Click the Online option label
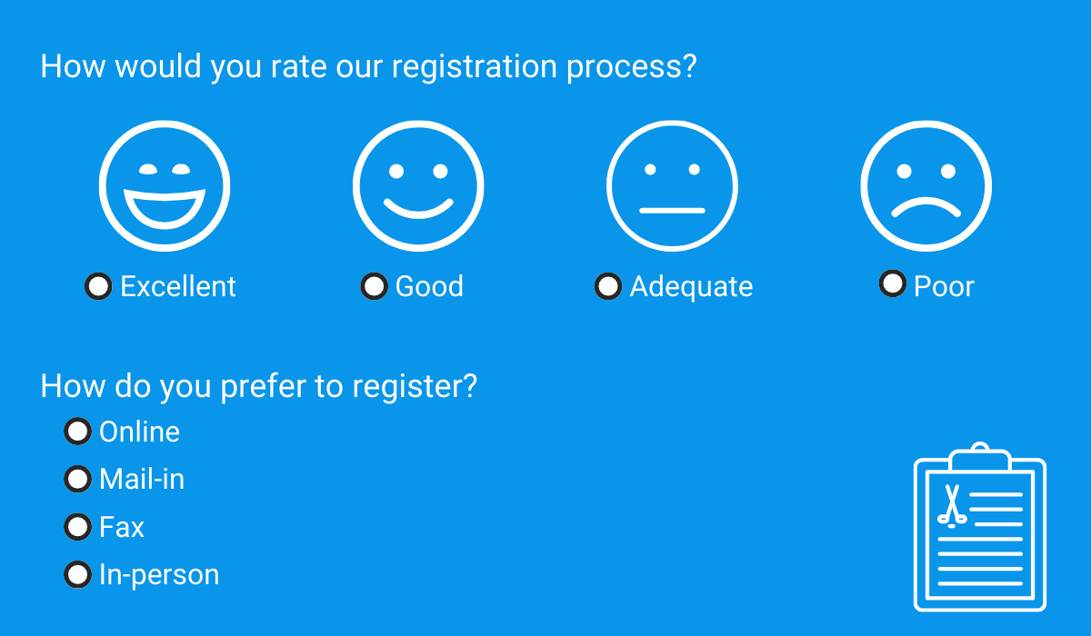The height and width of the screenshot is (636, 1091). (x=139, y=432)
